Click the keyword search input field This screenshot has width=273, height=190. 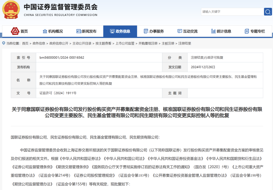click(x=232, y=12)
